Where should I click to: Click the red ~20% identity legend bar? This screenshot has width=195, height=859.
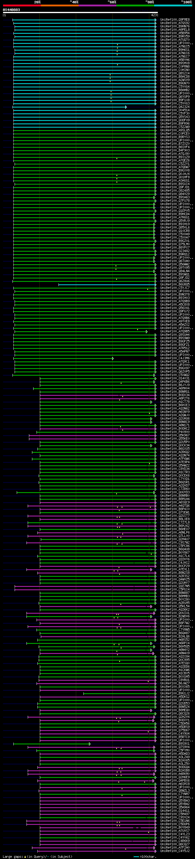[x=22, y=5]
